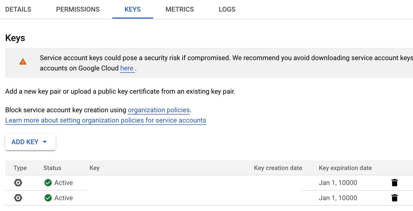The image size is (413, 211).
Task: Open the ADD KEY dropdown
Action: (x=30, y=142)
